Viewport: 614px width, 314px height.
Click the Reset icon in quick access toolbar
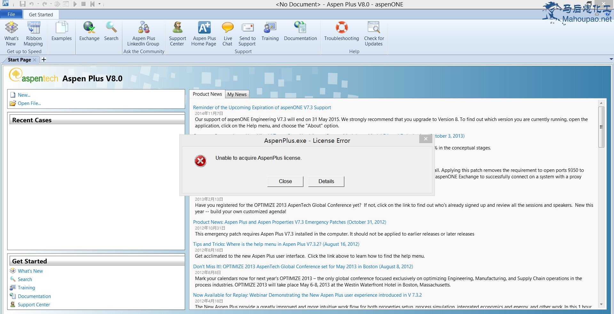pos(92,4)
